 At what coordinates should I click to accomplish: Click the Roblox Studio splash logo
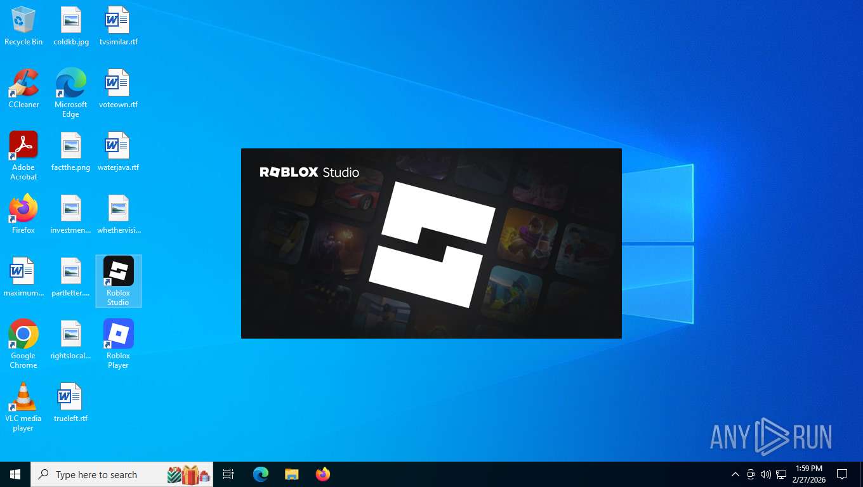[431, 244]
